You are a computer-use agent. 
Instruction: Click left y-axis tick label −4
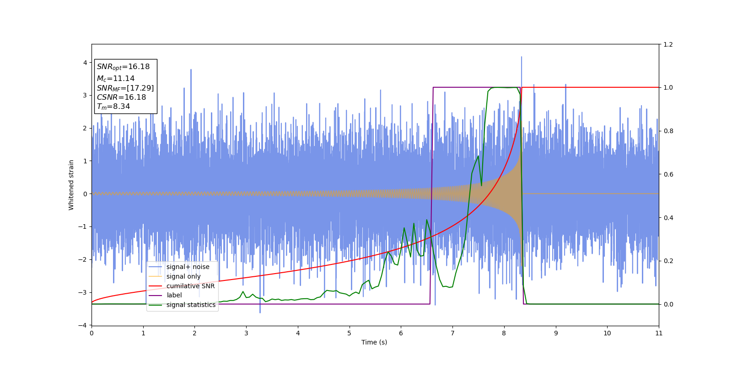pos(83,325)
